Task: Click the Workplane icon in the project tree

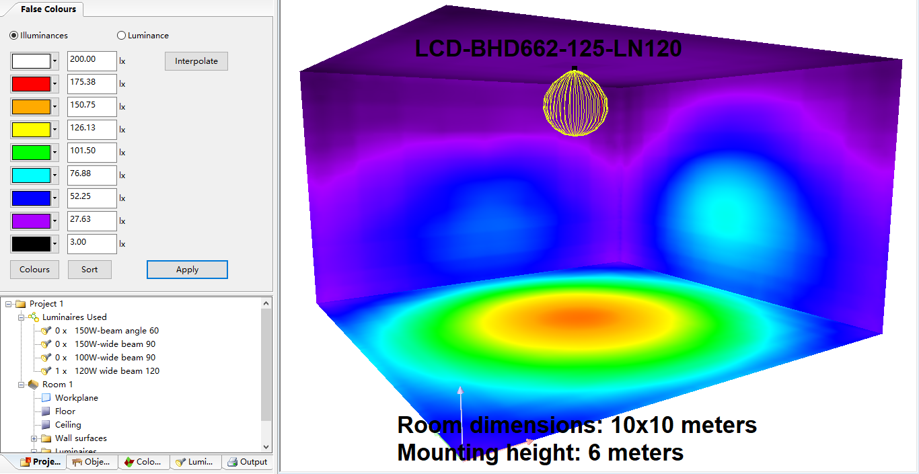Action: click(x=46, y=398)
